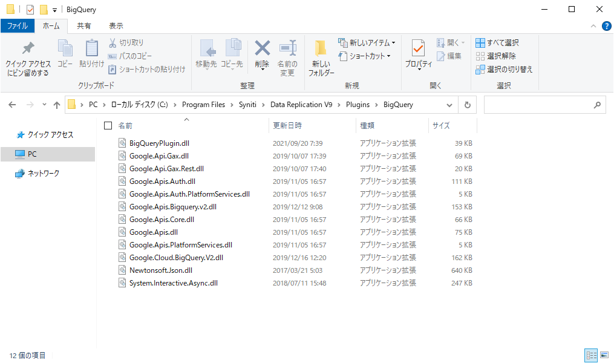Select the file Google.Api.Gax.dll
The image size is (614, 363).
point(159,156)
